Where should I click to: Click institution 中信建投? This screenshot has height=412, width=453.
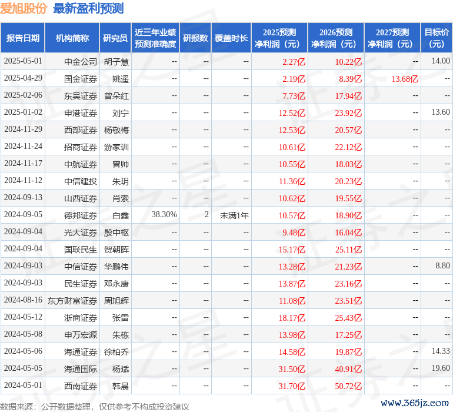81,181
